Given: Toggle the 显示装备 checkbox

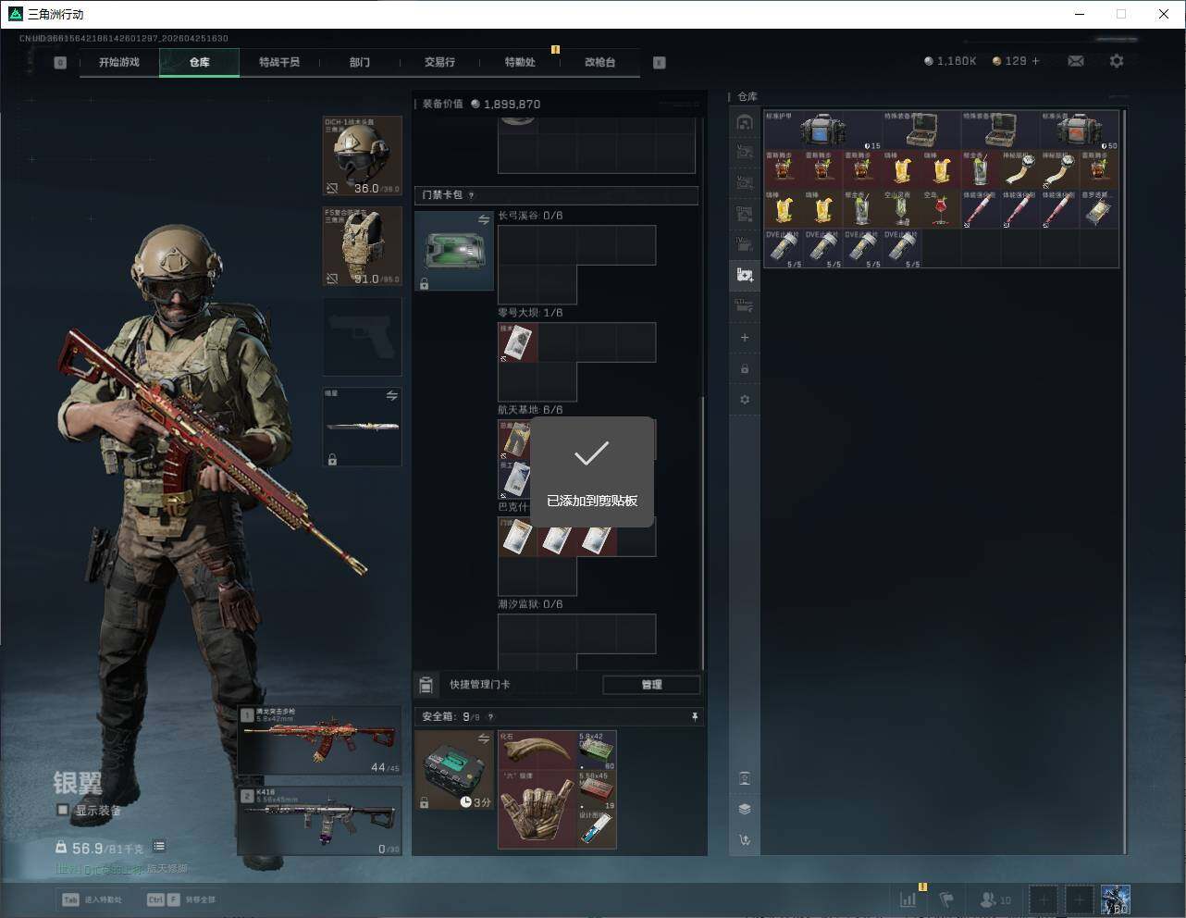Looking at the screenshot, I should click(63, 810).
